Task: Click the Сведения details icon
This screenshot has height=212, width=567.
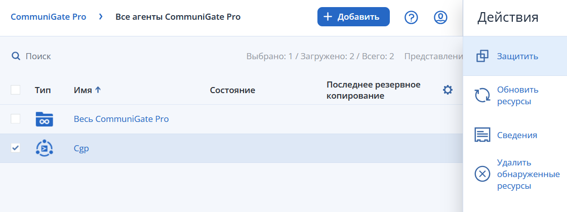Action: coord(482,135)
